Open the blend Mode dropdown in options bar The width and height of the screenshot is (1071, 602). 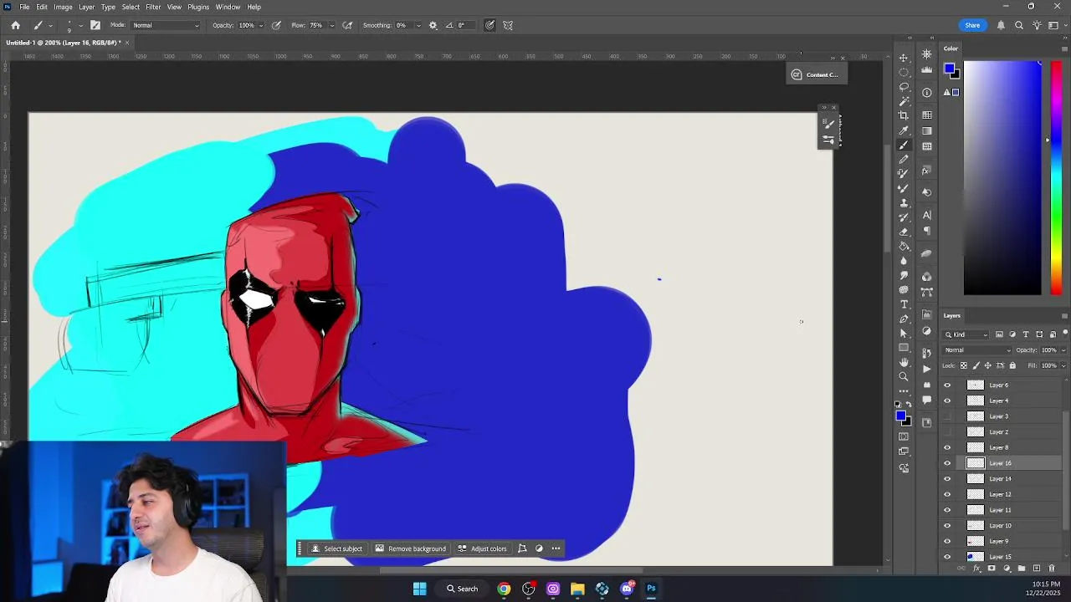(166, 25)
